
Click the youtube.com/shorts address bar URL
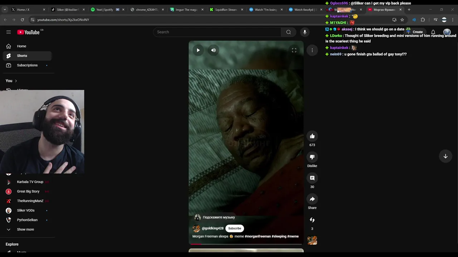[x=63, y=20]
